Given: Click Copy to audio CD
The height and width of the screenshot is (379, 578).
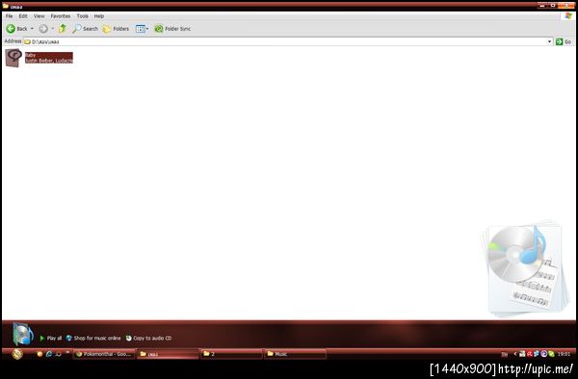Looking at the screenshot, I should [148, 338].
